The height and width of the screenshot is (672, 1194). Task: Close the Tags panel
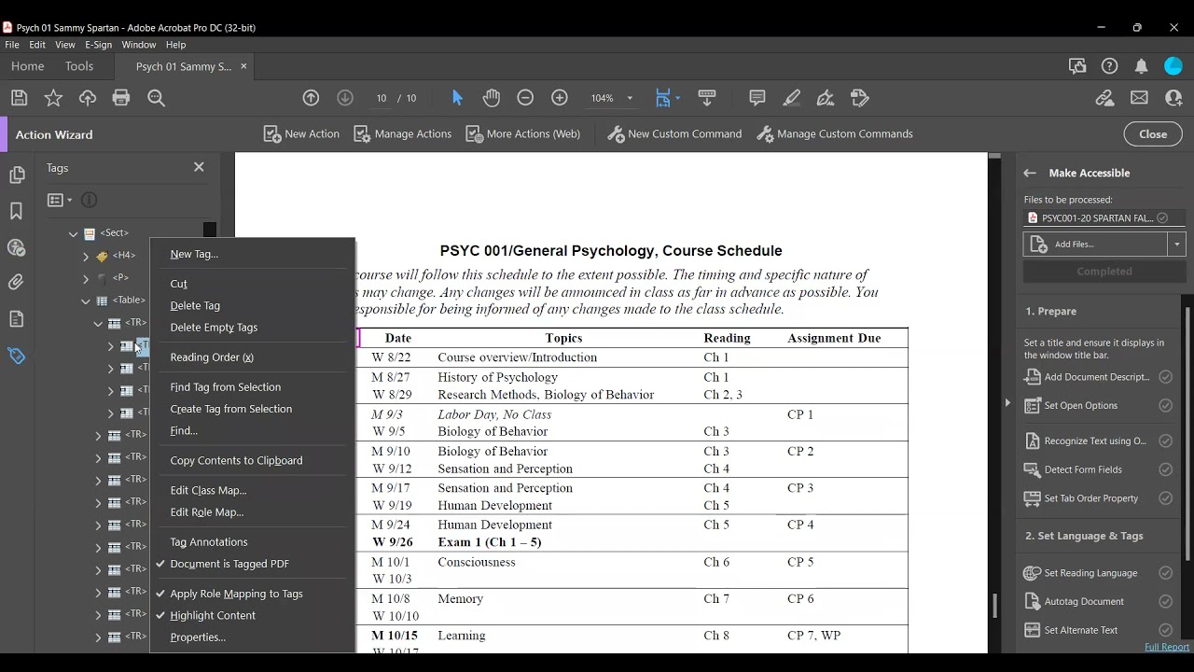[x=199, y=167]
